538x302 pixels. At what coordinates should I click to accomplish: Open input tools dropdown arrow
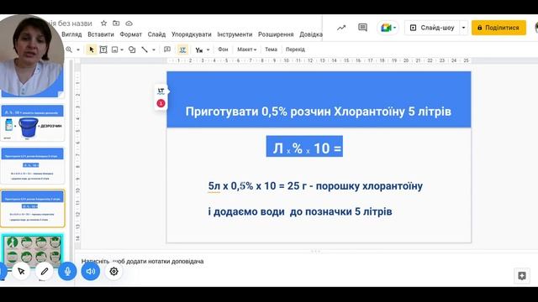(x=208, y=49)
